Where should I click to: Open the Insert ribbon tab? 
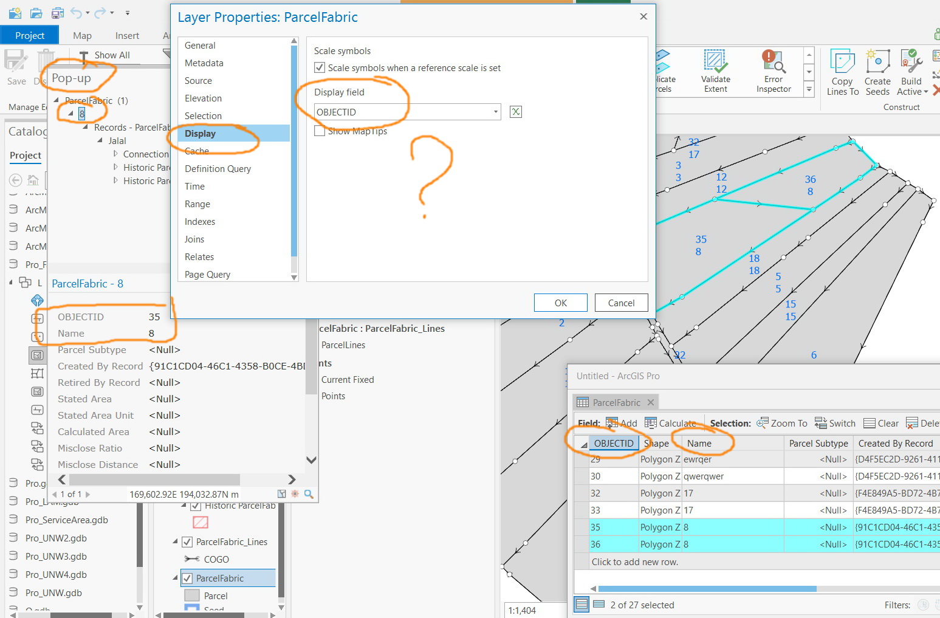tap(127, 35)
